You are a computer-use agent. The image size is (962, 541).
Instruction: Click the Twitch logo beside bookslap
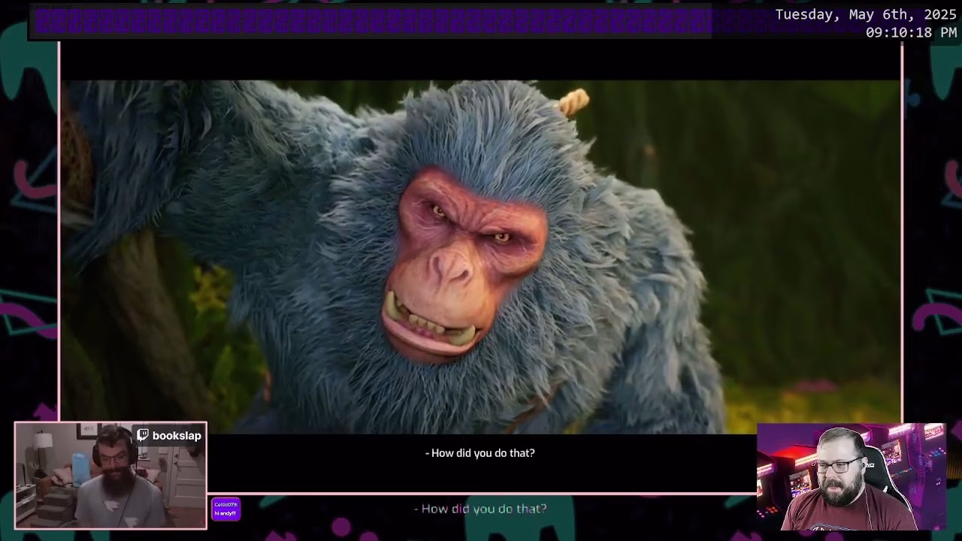[143, 436]
